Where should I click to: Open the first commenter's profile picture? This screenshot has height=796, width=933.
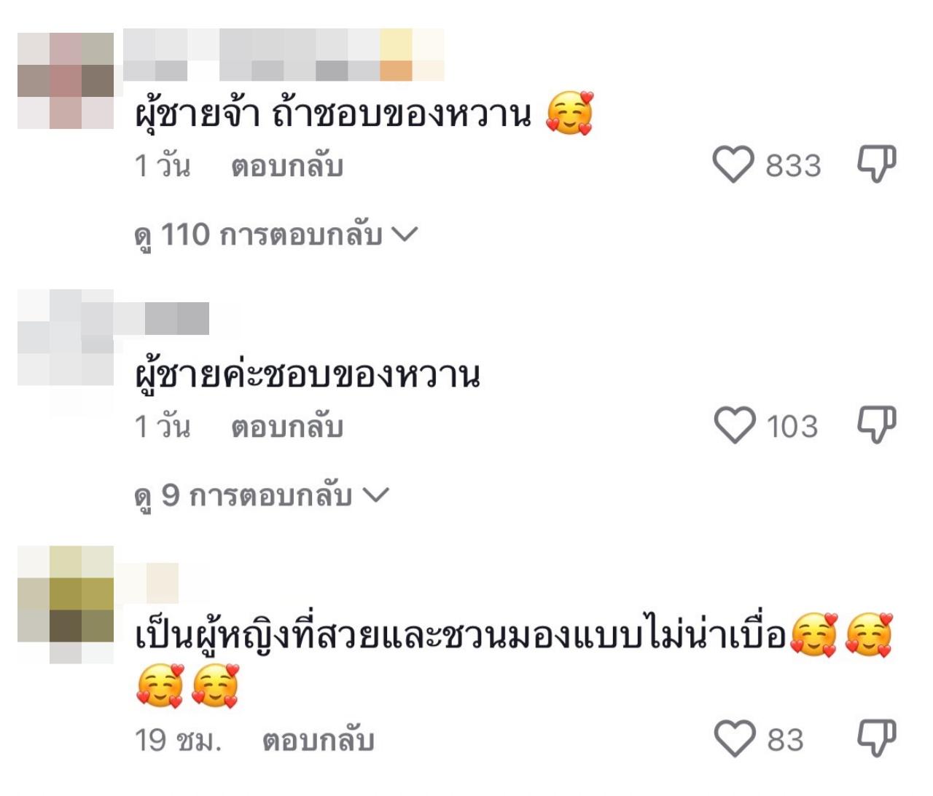pyautogui.click(x=66, y=80)
